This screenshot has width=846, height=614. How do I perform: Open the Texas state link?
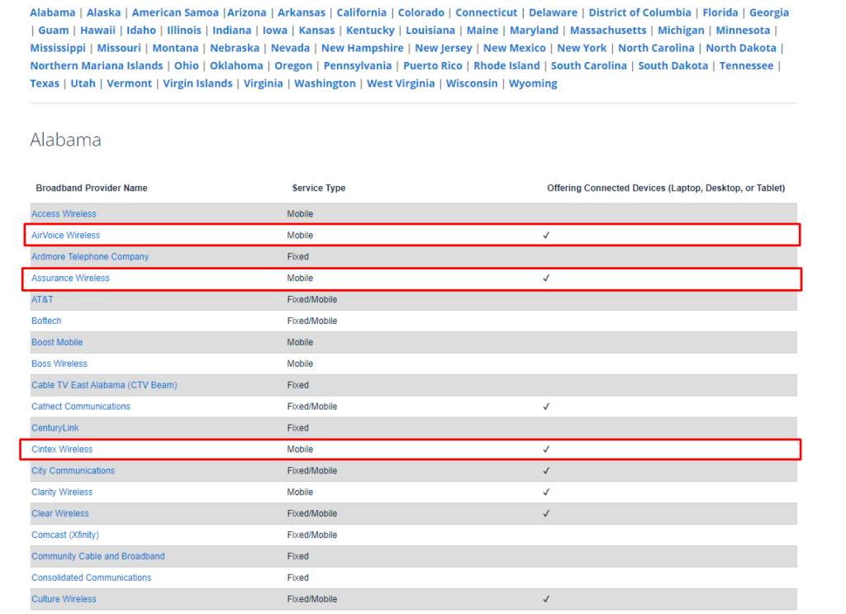[x=45, y=83]
